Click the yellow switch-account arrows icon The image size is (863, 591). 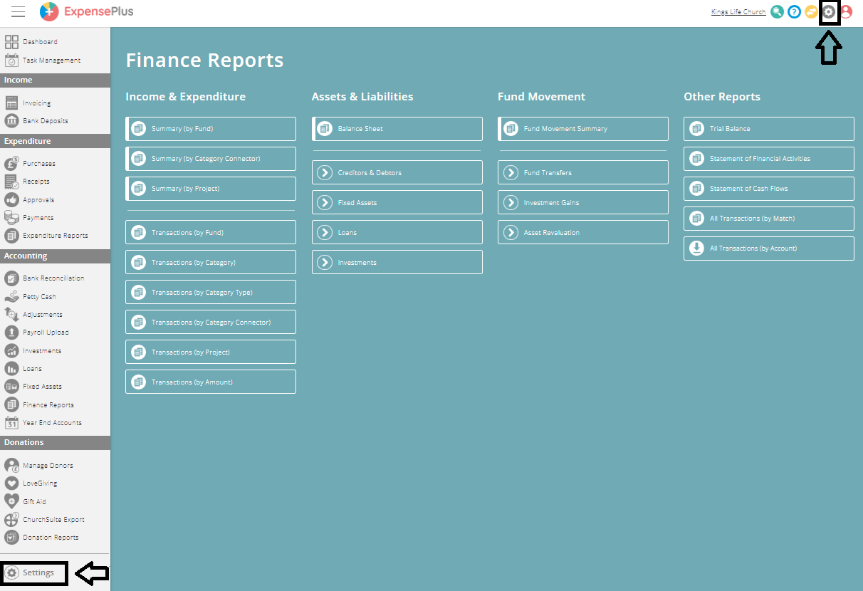coord(811,11)
